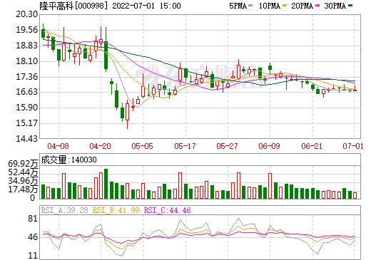This screenshot has width=371, height=260.
Task: Click the 69.92万 volume axis label
Action: click(x=23, y=164)
